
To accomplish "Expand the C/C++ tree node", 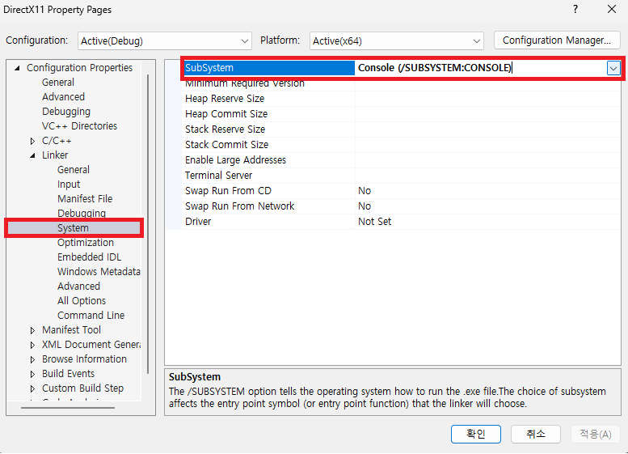I will 32,141.
